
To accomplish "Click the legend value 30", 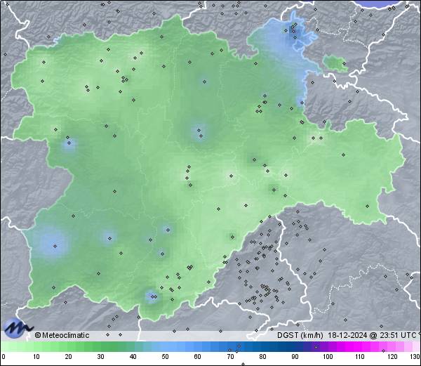I will (100, 357).
